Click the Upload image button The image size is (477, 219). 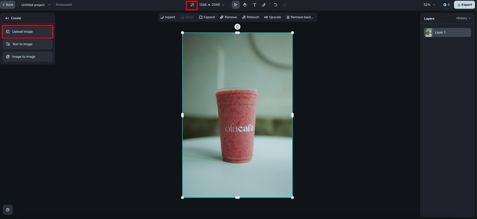point(28,32)
